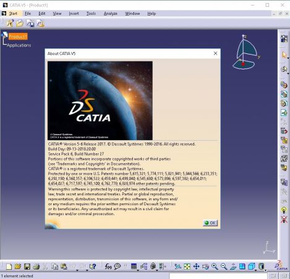Viewport: 290px width, 279px height.
Task: Click the workbench icon atop right toolbar
Action: [284, 38]
